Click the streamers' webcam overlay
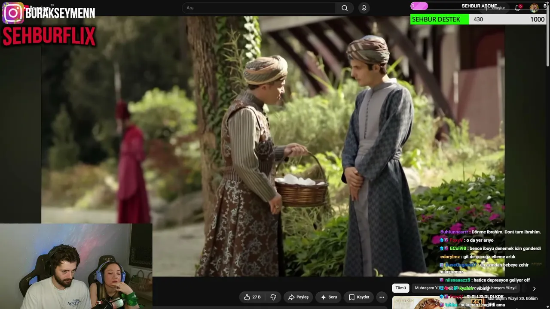The width and height of the screenshot is (550, 309). 76,266
